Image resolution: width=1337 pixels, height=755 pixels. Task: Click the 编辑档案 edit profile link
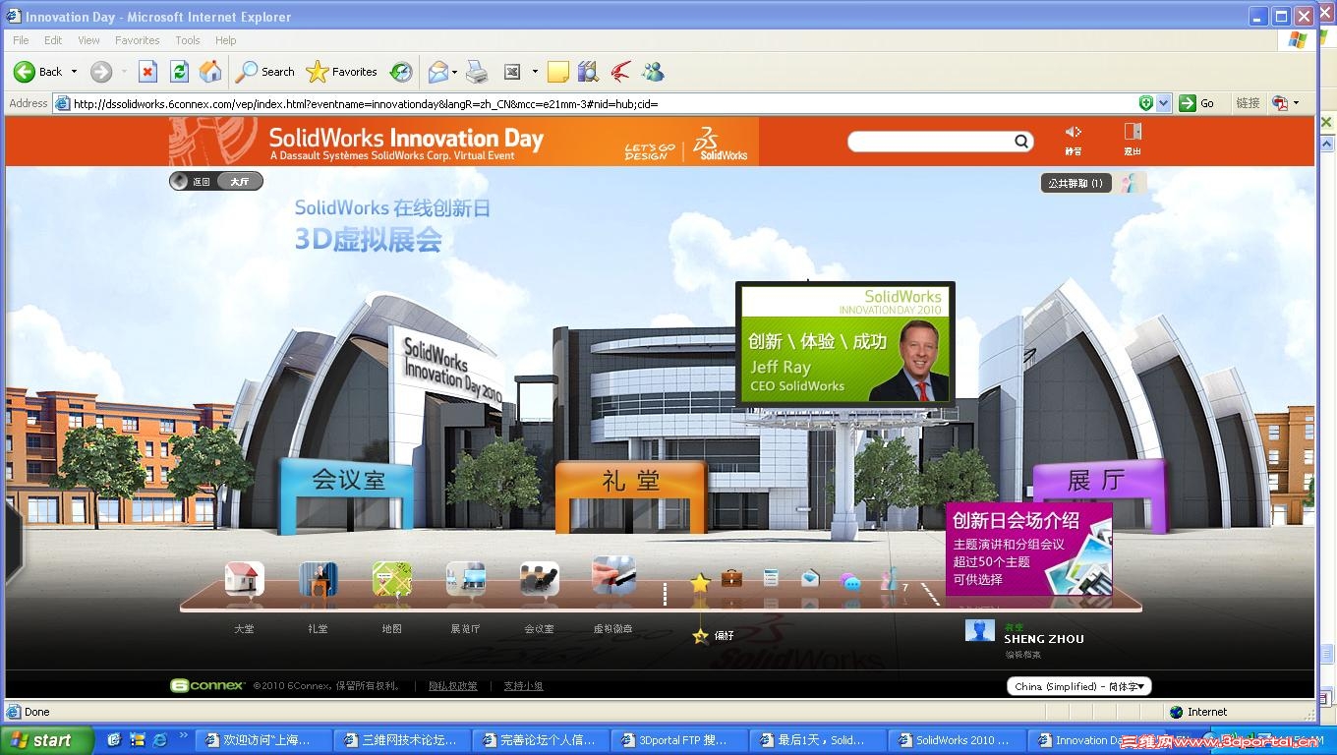point(1022,655)
